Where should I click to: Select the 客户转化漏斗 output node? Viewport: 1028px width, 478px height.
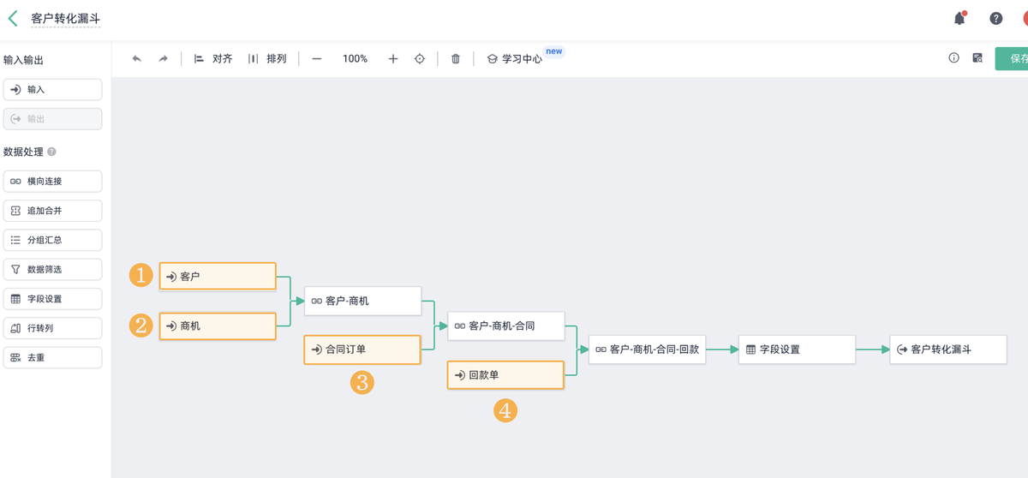(x=948, y=350)
